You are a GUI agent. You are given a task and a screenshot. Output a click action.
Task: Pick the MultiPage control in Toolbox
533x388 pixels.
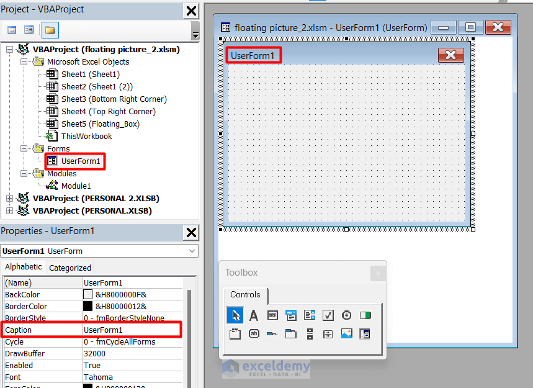(x=291, y=334)
